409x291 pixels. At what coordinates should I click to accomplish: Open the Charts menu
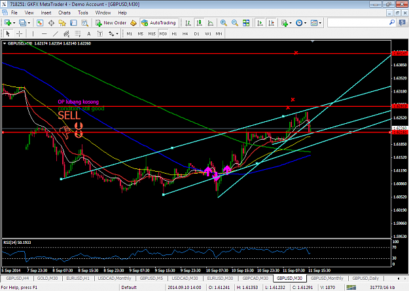[x=64, y=12]
